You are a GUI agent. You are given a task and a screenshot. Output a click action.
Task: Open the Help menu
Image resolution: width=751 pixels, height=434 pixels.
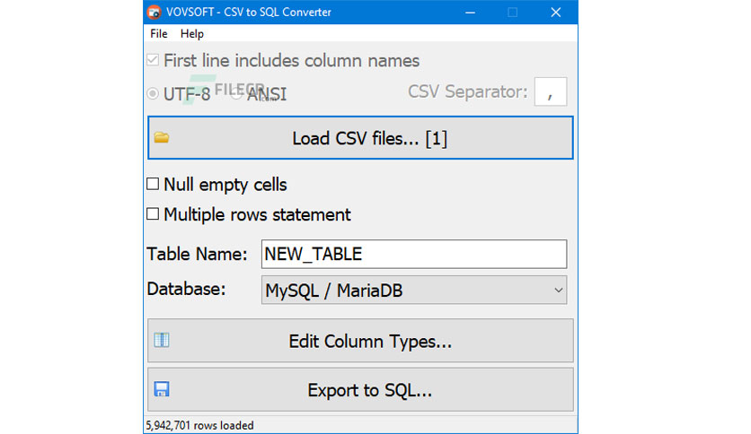point(192,34)
